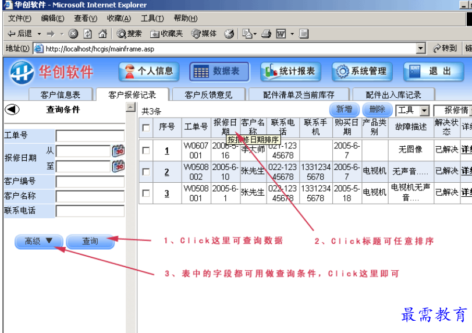Image resolution: width=472 pixels, height=333 pixels.
Task: Open Favorites (收藏夹) toolbar button
Action: click(167, 34)
